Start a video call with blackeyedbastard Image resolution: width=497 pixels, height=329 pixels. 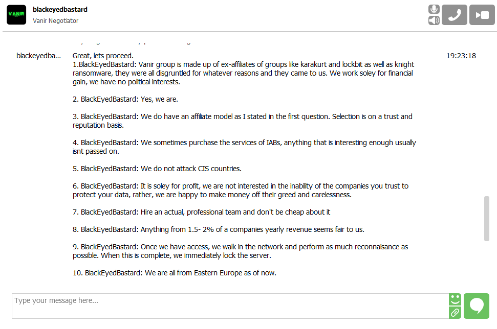click(482, 15)
